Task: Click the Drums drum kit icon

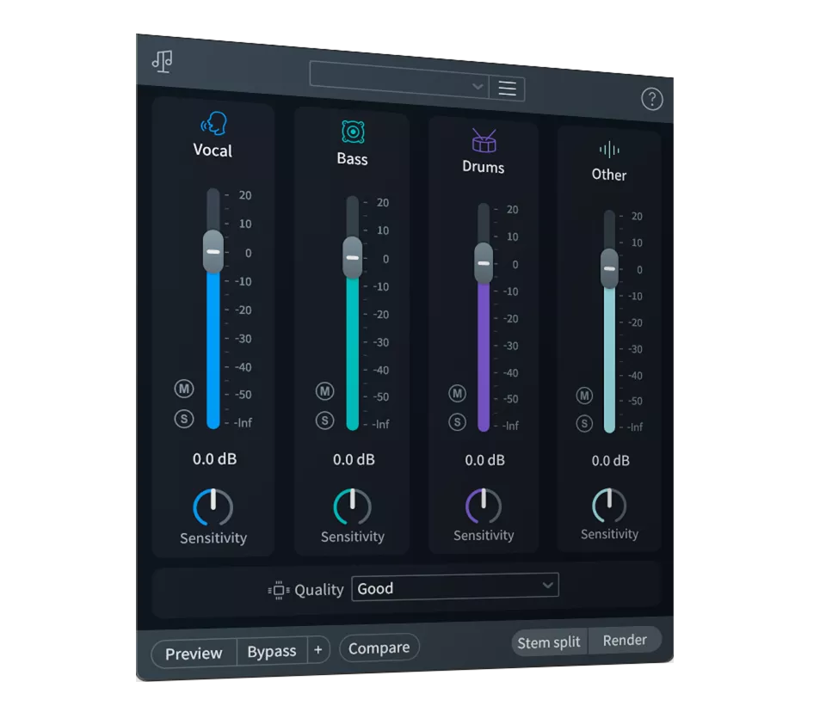Action: (x=484, y=140)
